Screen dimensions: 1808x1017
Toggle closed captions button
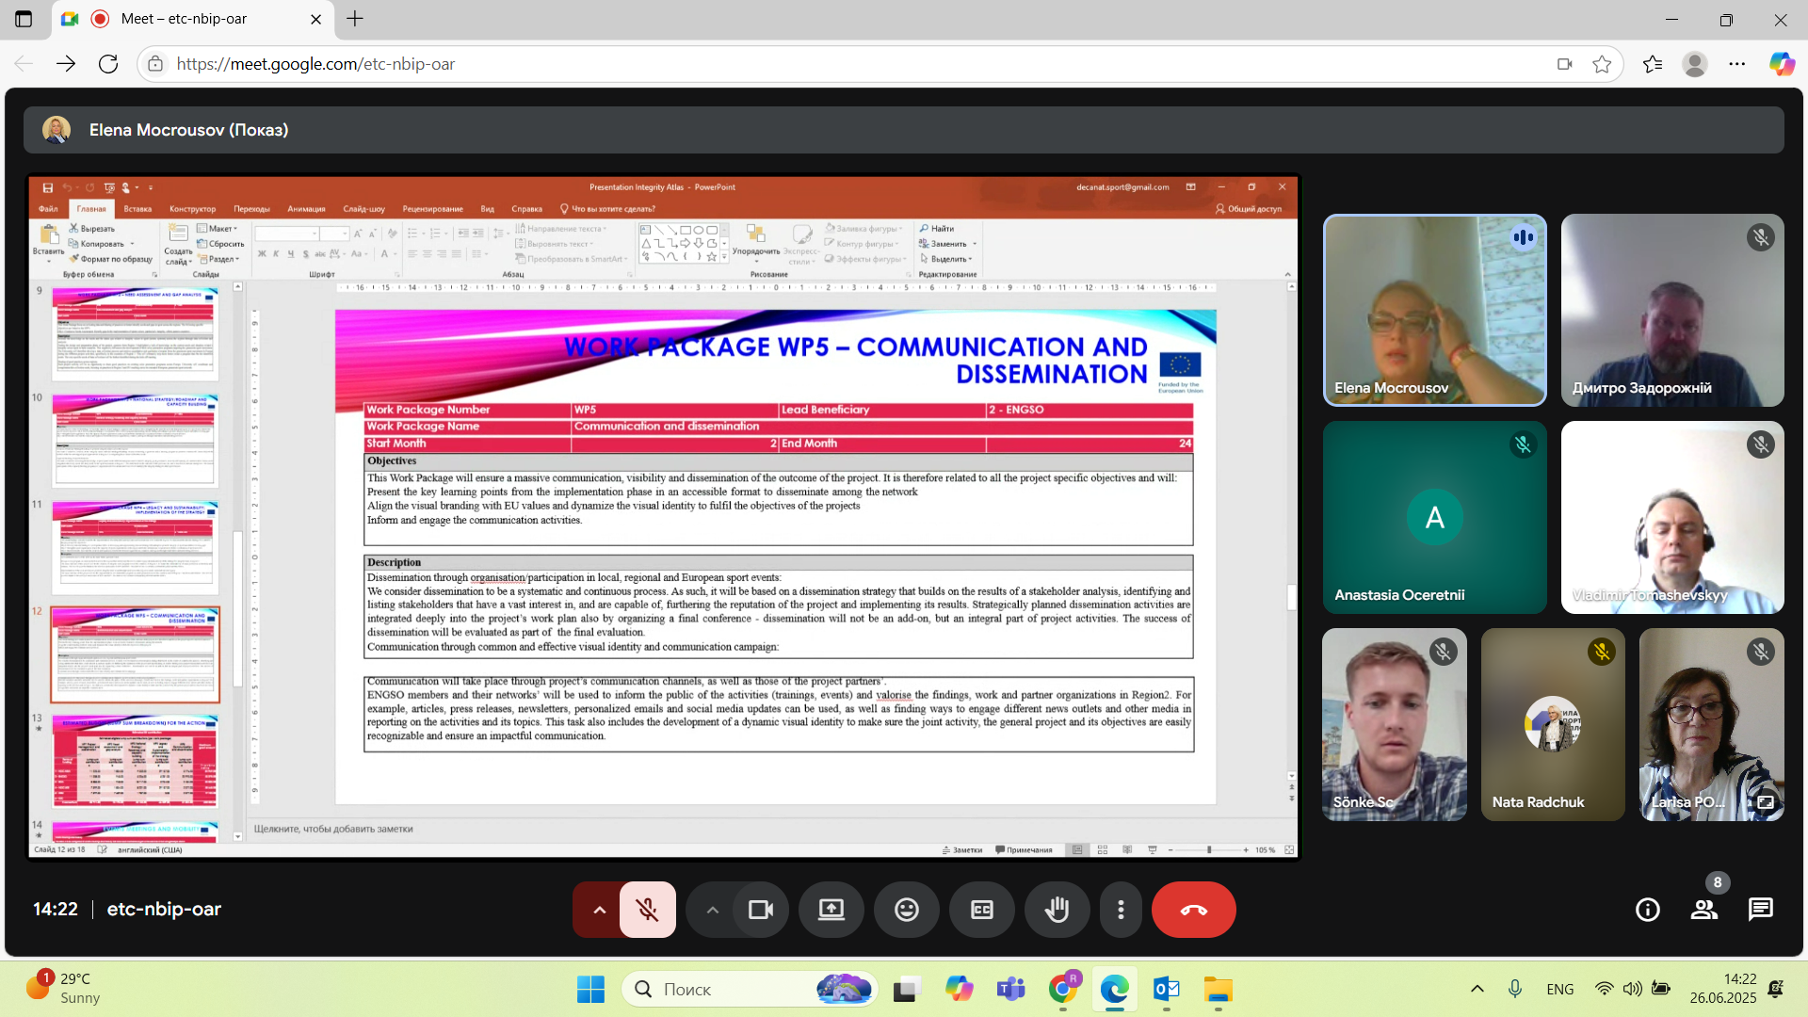982,910
